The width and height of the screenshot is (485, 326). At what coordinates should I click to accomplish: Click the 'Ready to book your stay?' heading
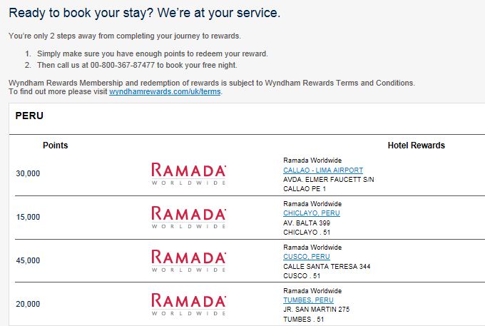click(x=81, y=13)
